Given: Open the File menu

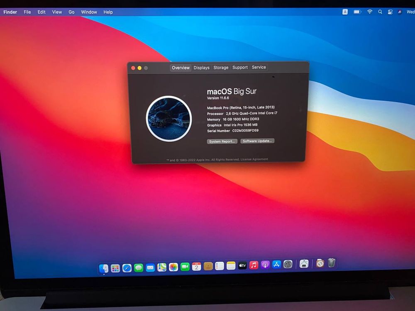Looking at the screenshot, I should [27, 12].
